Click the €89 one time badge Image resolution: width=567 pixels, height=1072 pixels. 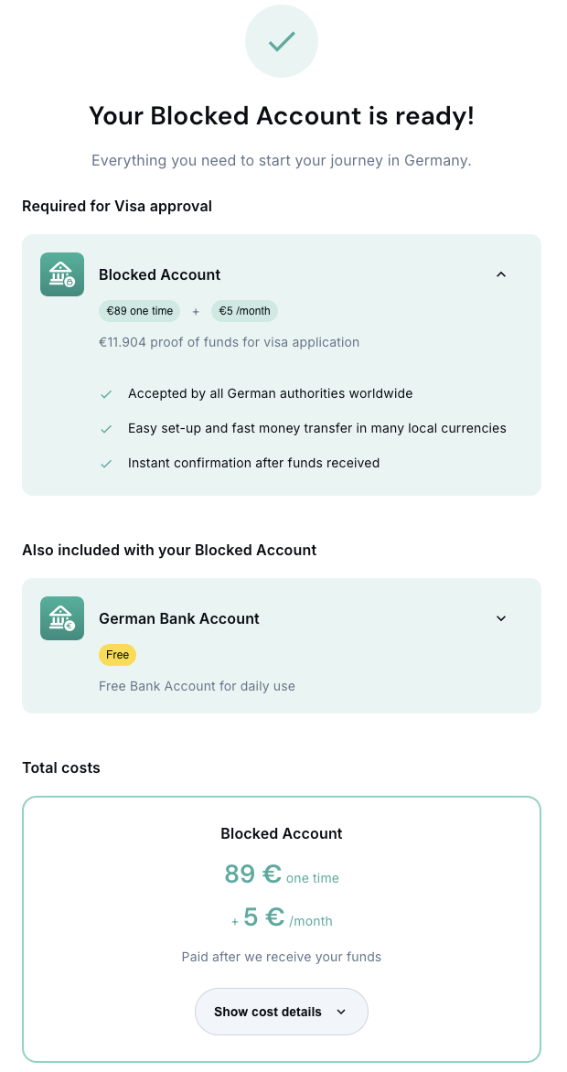(x=140, y=311)
